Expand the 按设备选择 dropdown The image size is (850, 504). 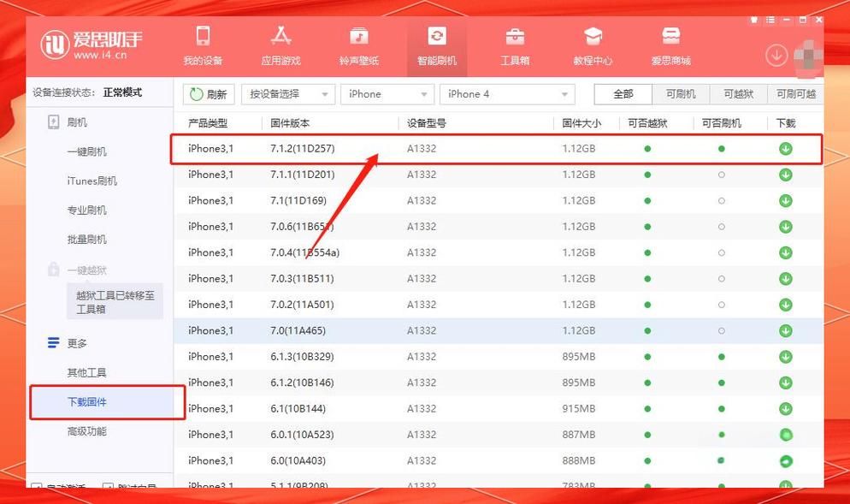point(290,93)
